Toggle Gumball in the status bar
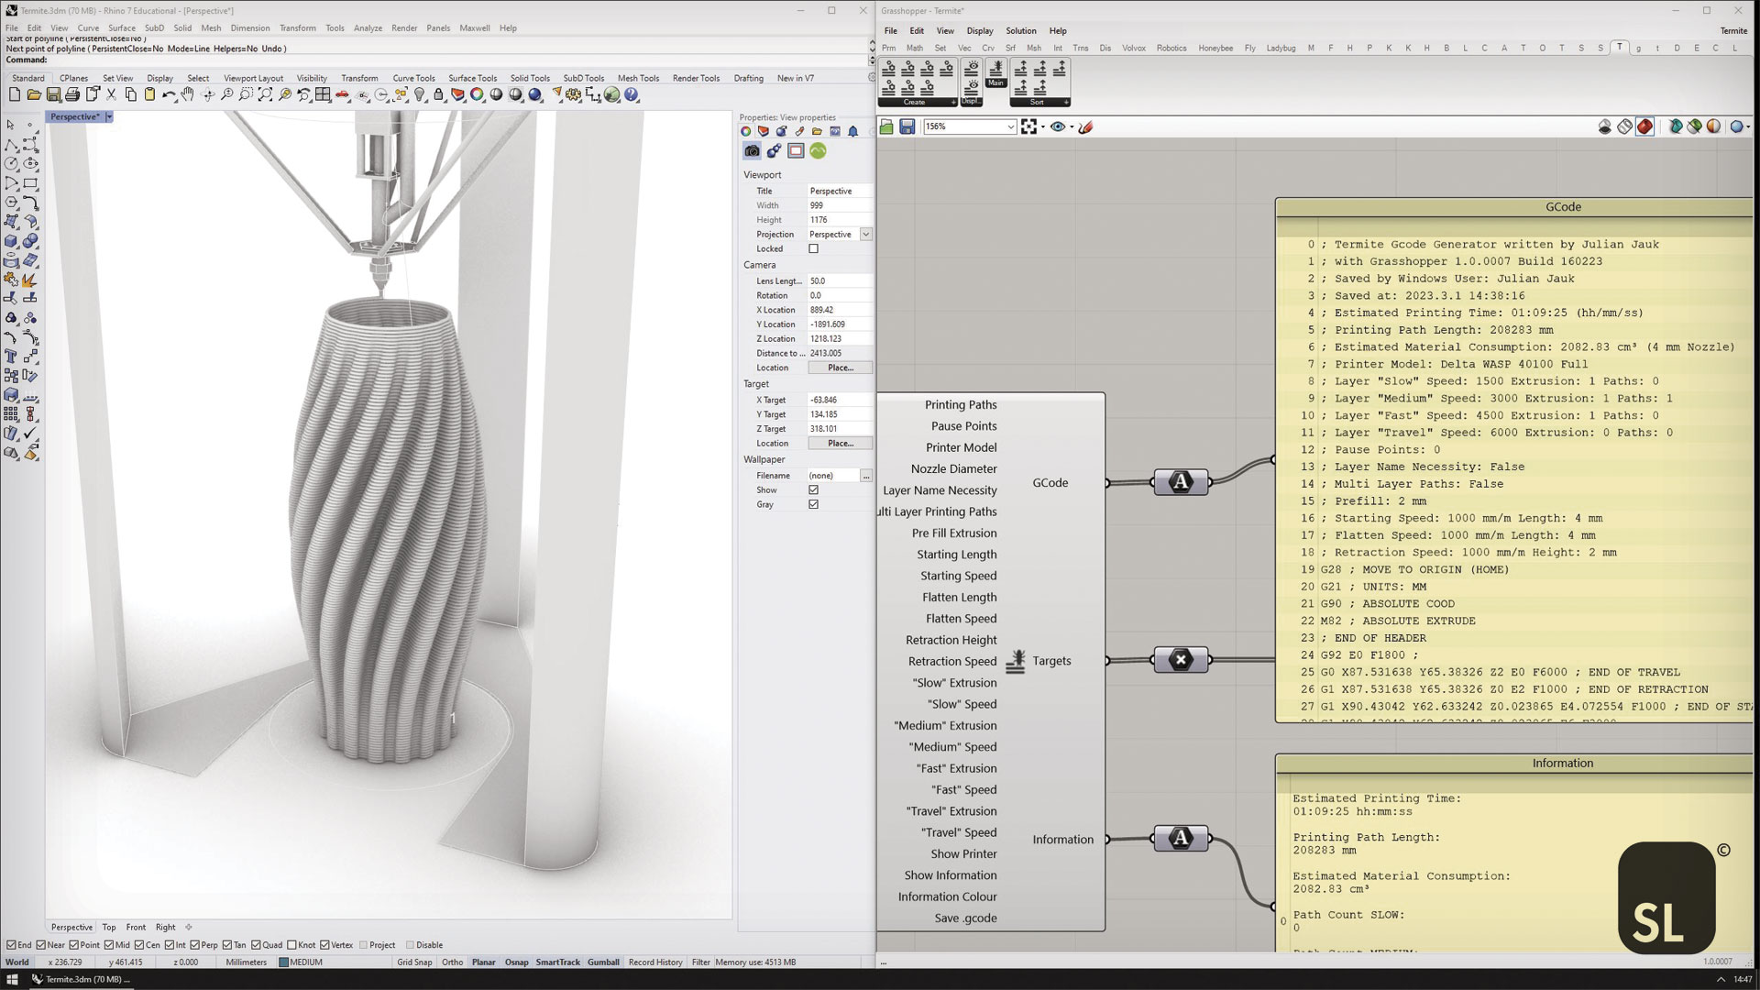Screen dimensions: 1760x990 click(603, 962)
